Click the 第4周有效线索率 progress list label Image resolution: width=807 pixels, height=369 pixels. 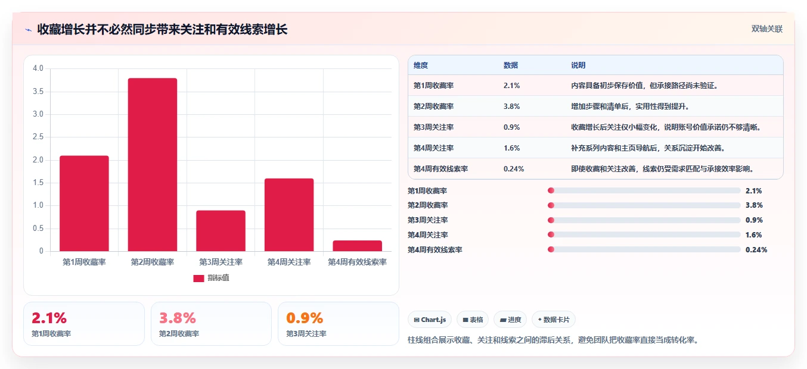(x=434, y=250)
